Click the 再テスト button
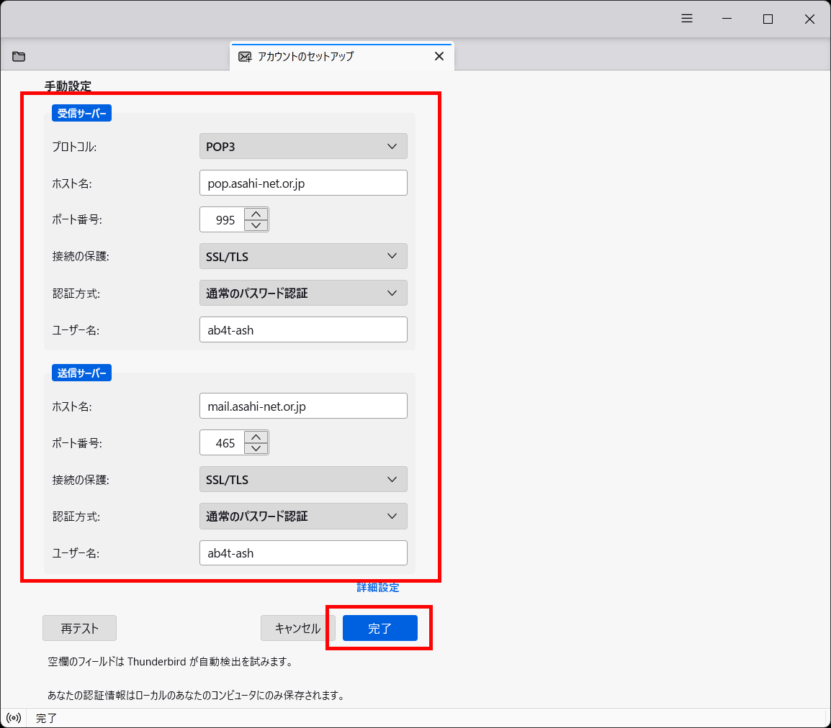Image resolution: width=831 pixels, height=728 pixels. (79, 628)
